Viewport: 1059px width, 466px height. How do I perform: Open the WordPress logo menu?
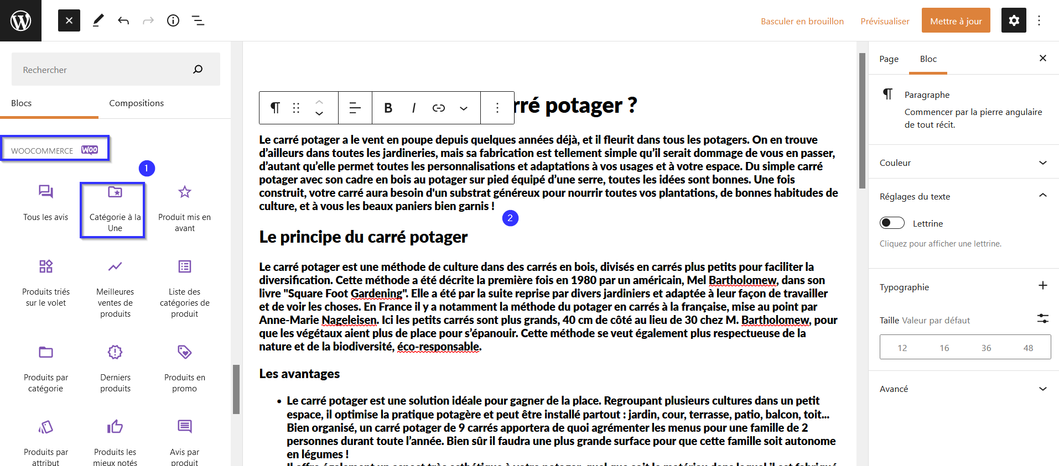(x=20, y=20)
